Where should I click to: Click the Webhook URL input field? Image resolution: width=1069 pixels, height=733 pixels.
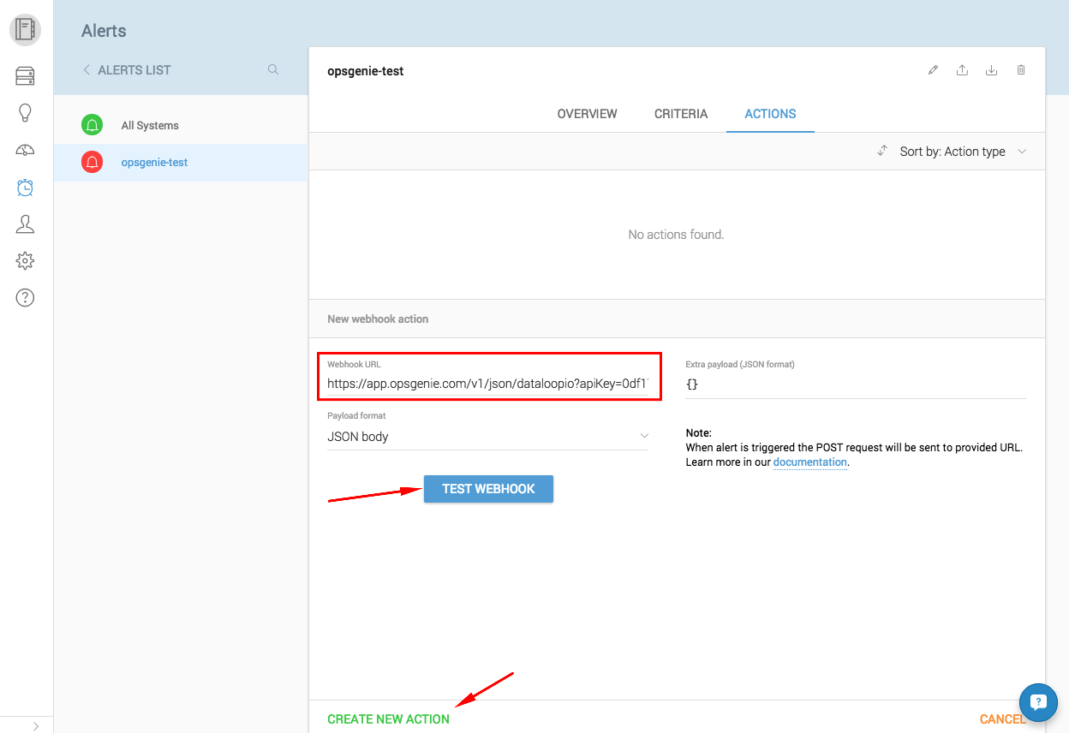[488, 384]
